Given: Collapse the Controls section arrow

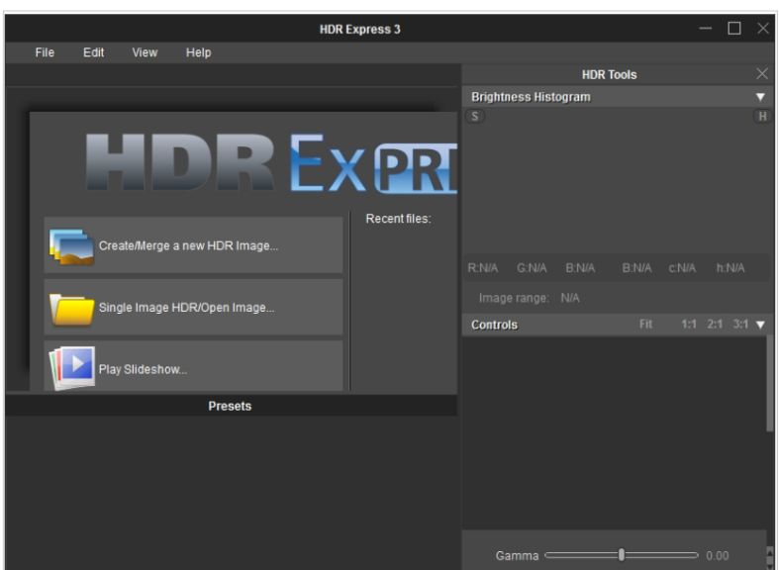Looking at the screenshot, I should (760, 325).
